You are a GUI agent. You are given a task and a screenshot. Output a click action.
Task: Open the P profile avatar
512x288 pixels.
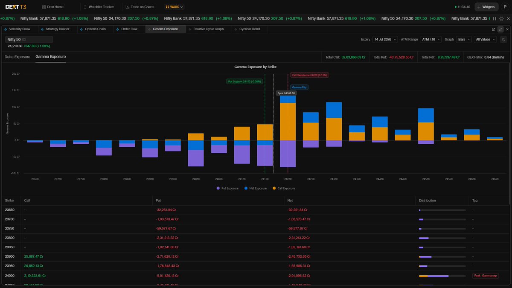(x=505, y=7)
